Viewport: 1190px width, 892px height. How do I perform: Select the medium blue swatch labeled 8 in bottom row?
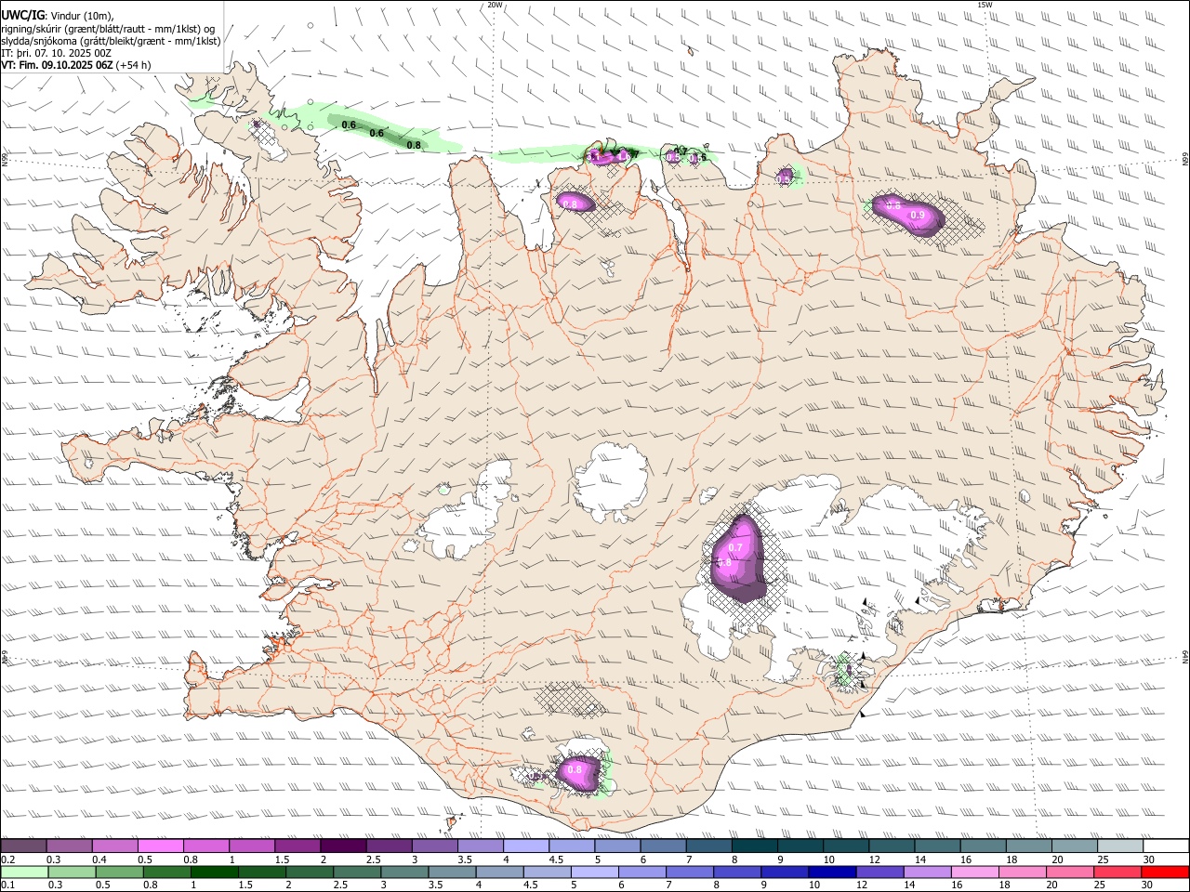(736, 872)
